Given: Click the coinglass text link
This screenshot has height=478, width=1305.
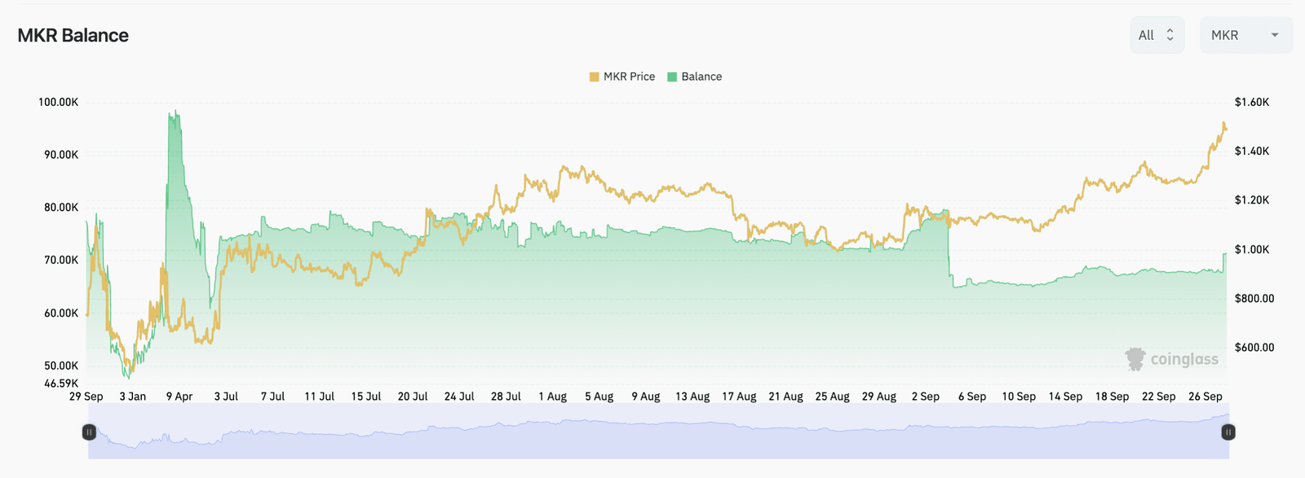Looking at the screenshot, I should click(x=1184, y=359).
